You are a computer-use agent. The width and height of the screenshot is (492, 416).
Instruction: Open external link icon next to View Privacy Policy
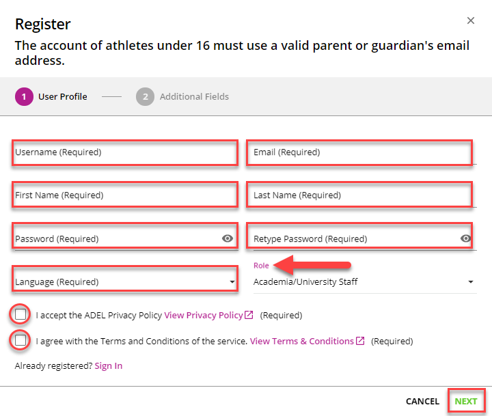point(249,315)
